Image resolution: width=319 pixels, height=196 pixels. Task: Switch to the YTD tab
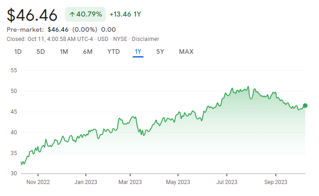pos(113,52)
